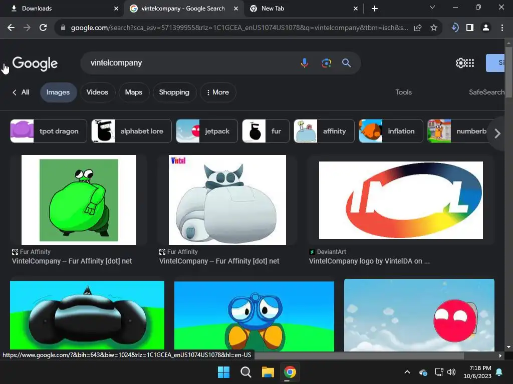Open the red ball jetpack image

pos(419,315)
